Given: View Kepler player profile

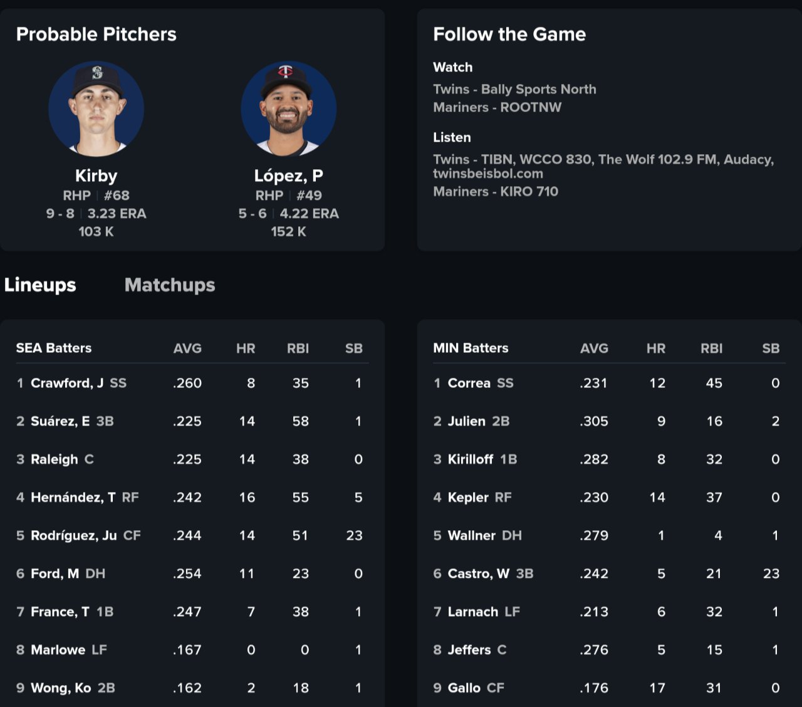Looking at the screenshot, I should [468, 498].
